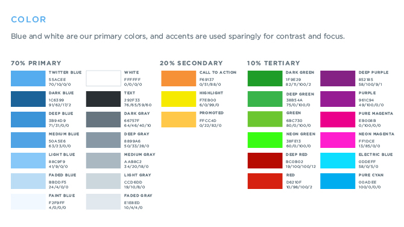Click the 70% PRIMARY section heading
The height and width of the screenshot is (227, 404).
pos(36,63)
